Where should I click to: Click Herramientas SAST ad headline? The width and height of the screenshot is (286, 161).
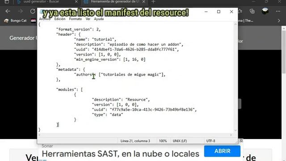[x=120, y=154]
